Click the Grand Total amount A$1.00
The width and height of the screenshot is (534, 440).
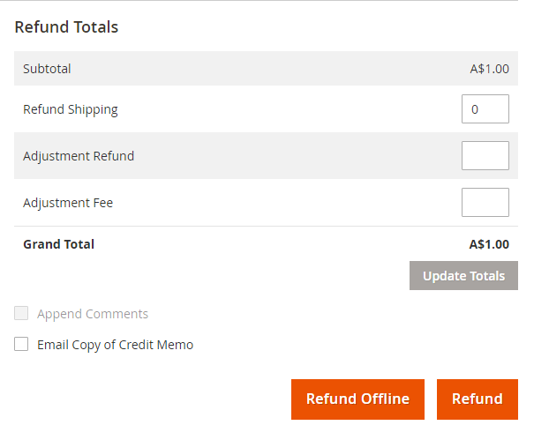[489, 244]
